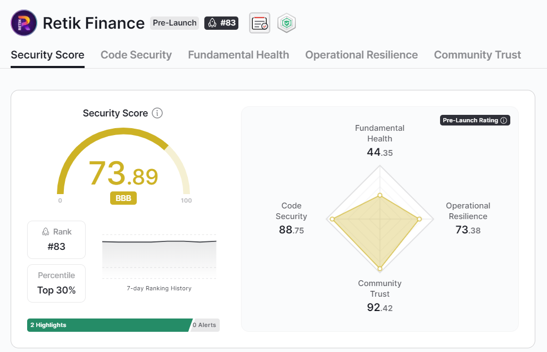Open the Fundamental Health tab
Image resolution: width=547 pixels, height=352 pixels.
238,55
